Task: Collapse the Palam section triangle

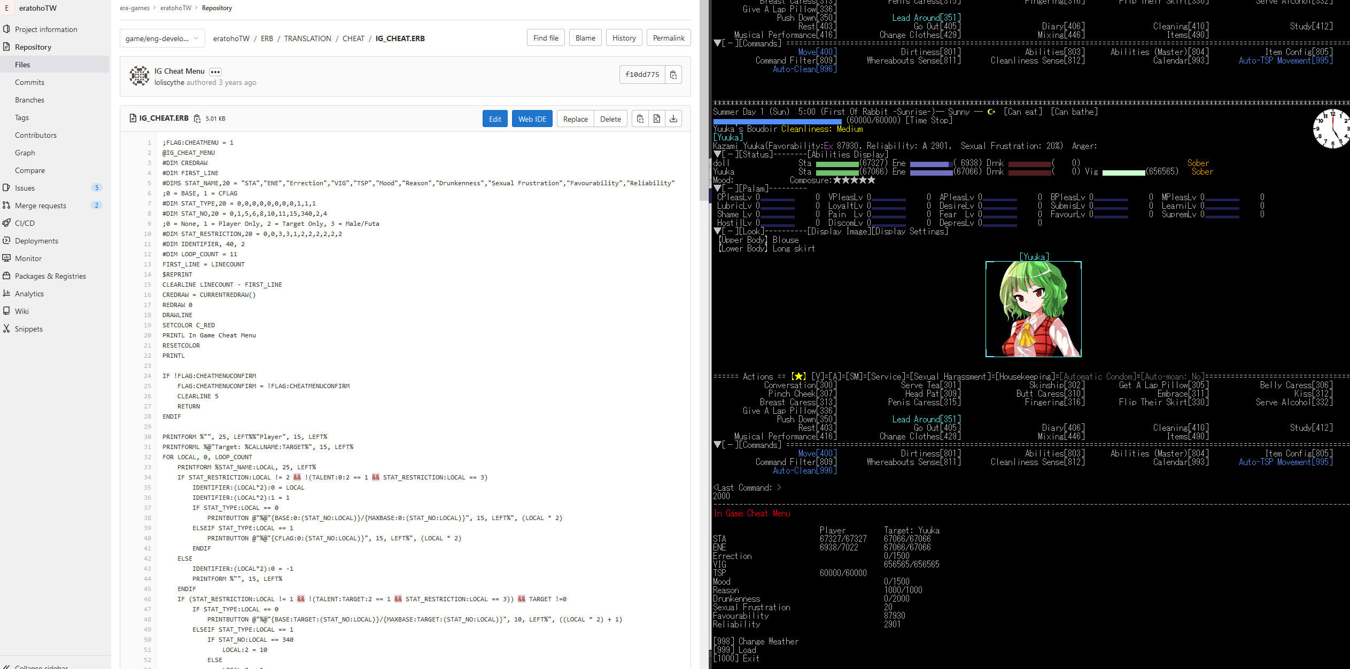Action: (717, 188)
